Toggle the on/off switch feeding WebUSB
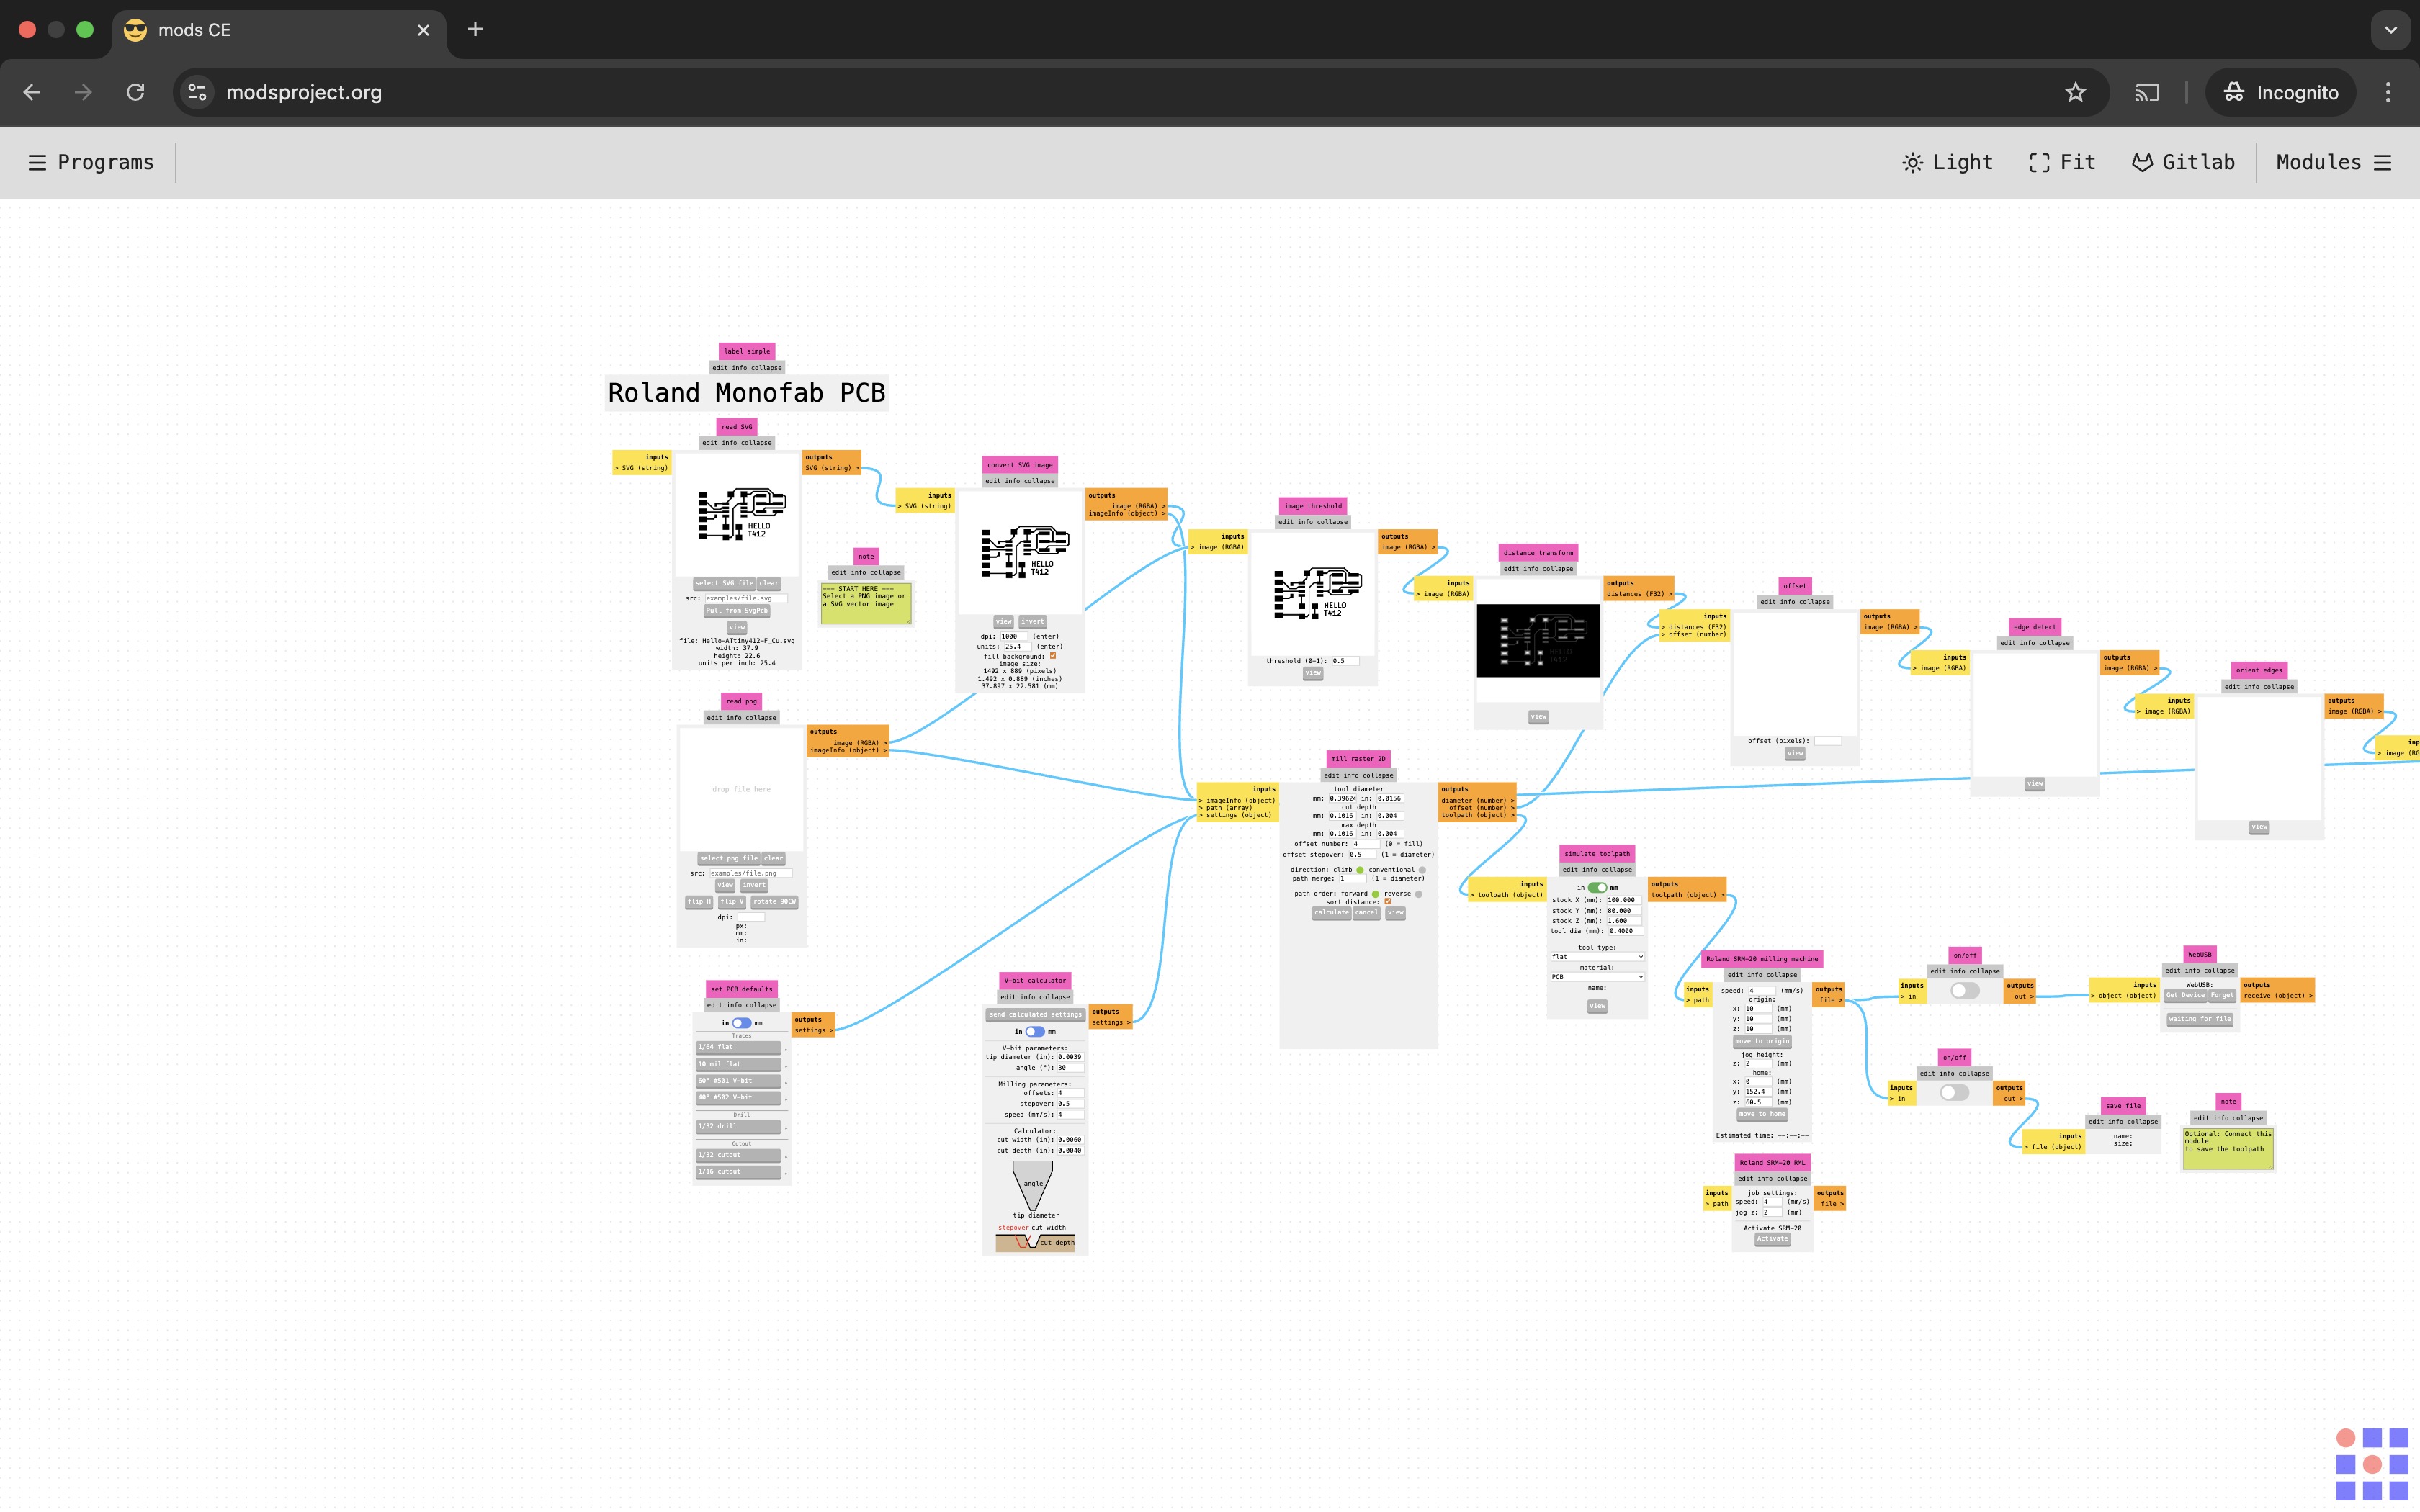 click(x=1964, y=990)
